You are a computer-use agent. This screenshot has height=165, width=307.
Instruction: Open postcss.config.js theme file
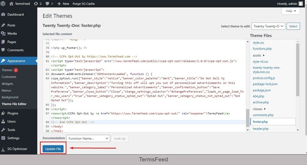pyautogui.click(x=264, y=78)
